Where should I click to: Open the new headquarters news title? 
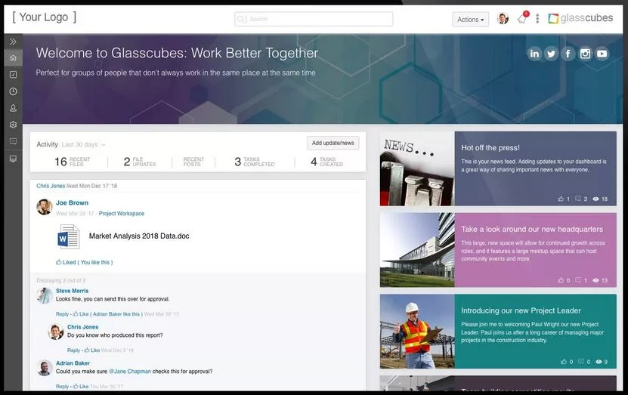532,230
